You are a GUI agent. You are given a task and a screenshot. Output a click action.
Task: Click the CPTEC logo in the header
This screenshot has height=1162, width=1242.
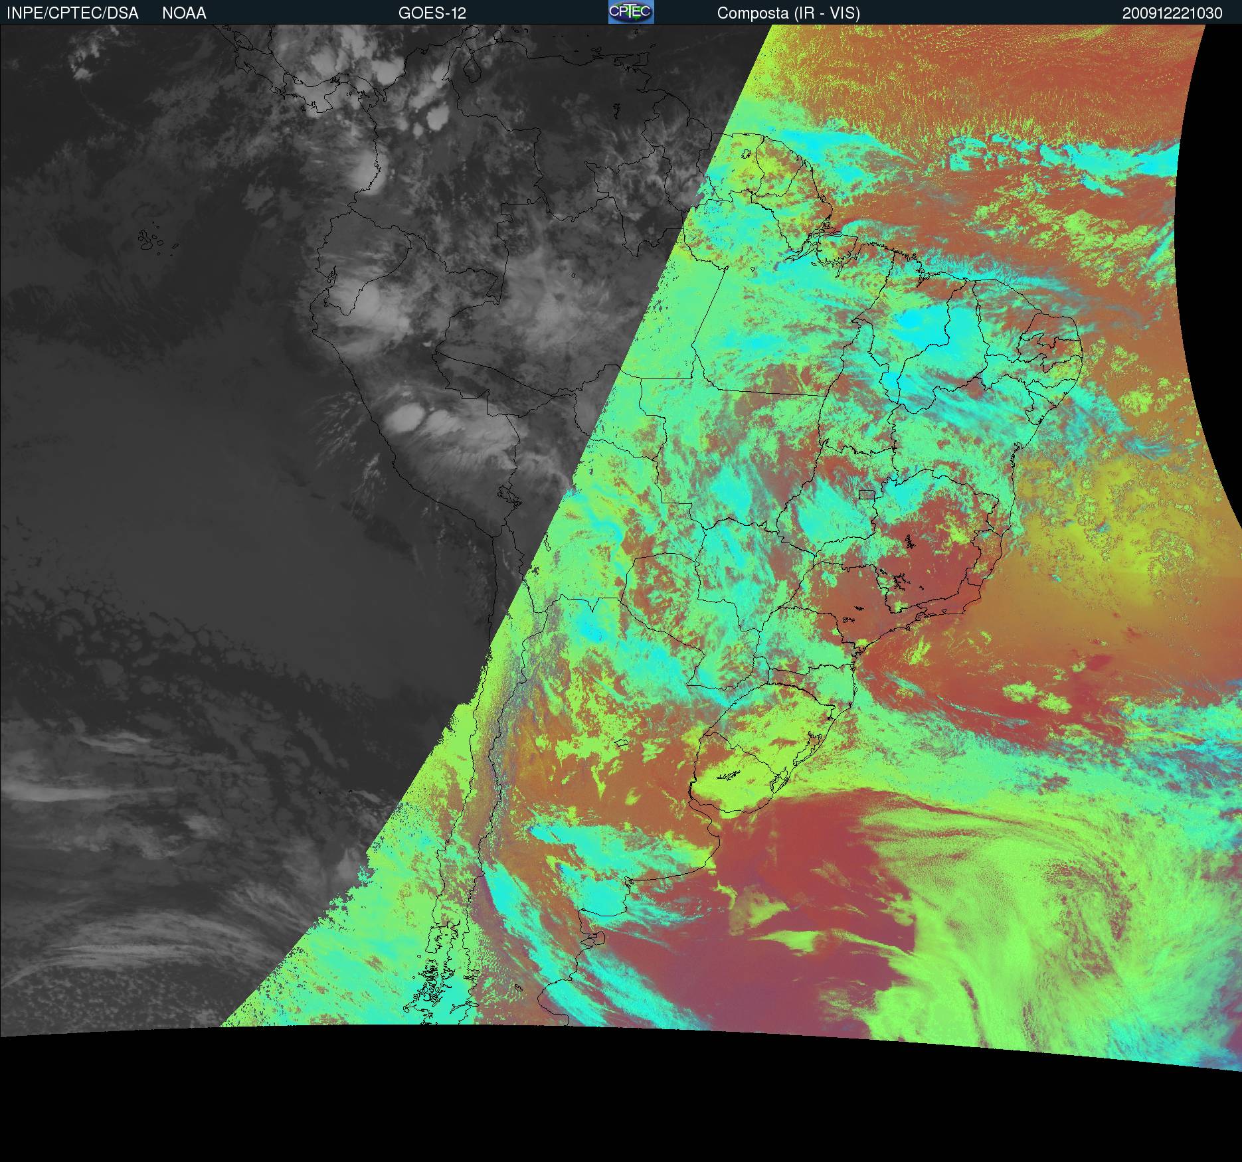pyautogui.click(x=631, y=12)
